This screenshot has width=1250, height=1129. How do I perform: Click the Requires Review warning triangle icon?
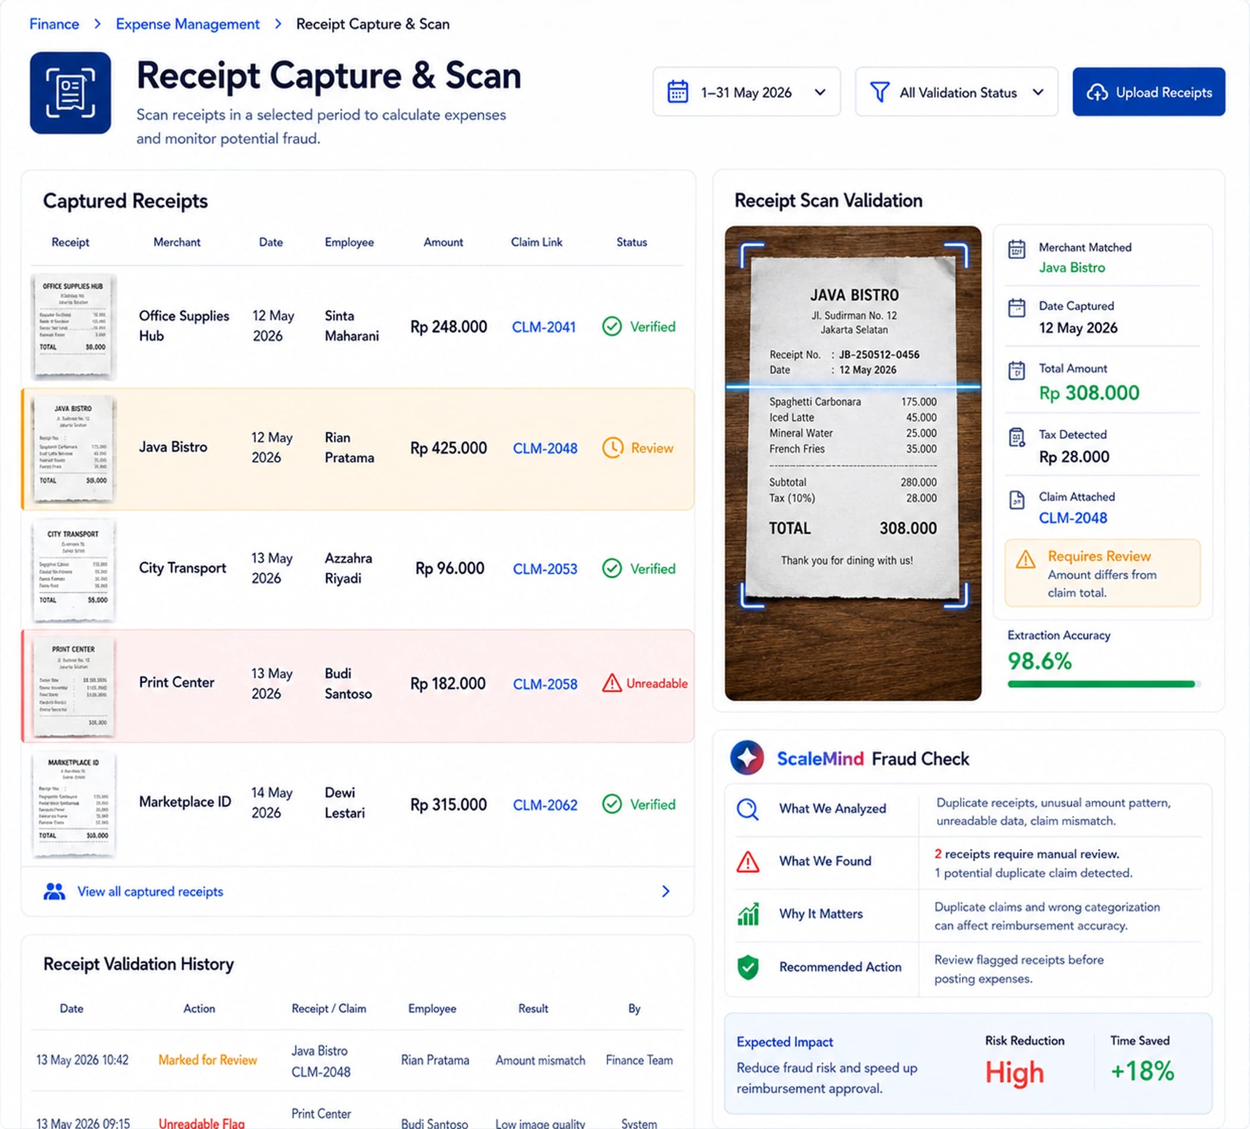tap(1026, 559)
